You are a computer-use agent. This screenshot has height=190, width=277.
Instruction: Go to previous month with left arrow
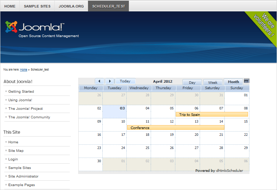point(99,81)
